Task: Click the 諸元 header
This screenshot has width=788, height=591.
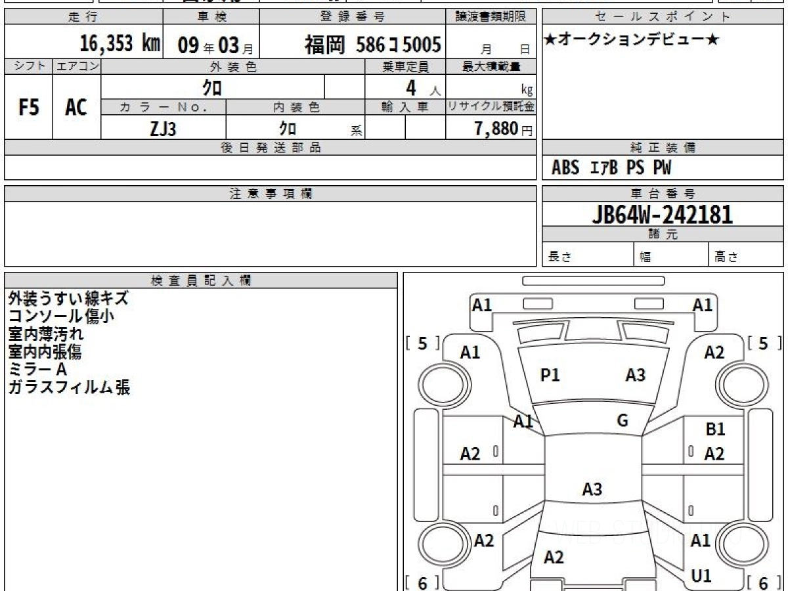Action: [663, 234]
